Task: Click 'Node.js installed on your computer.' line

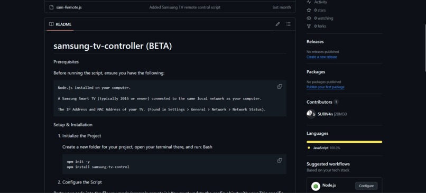Action: pyautogui.click(x=94, y=88)
